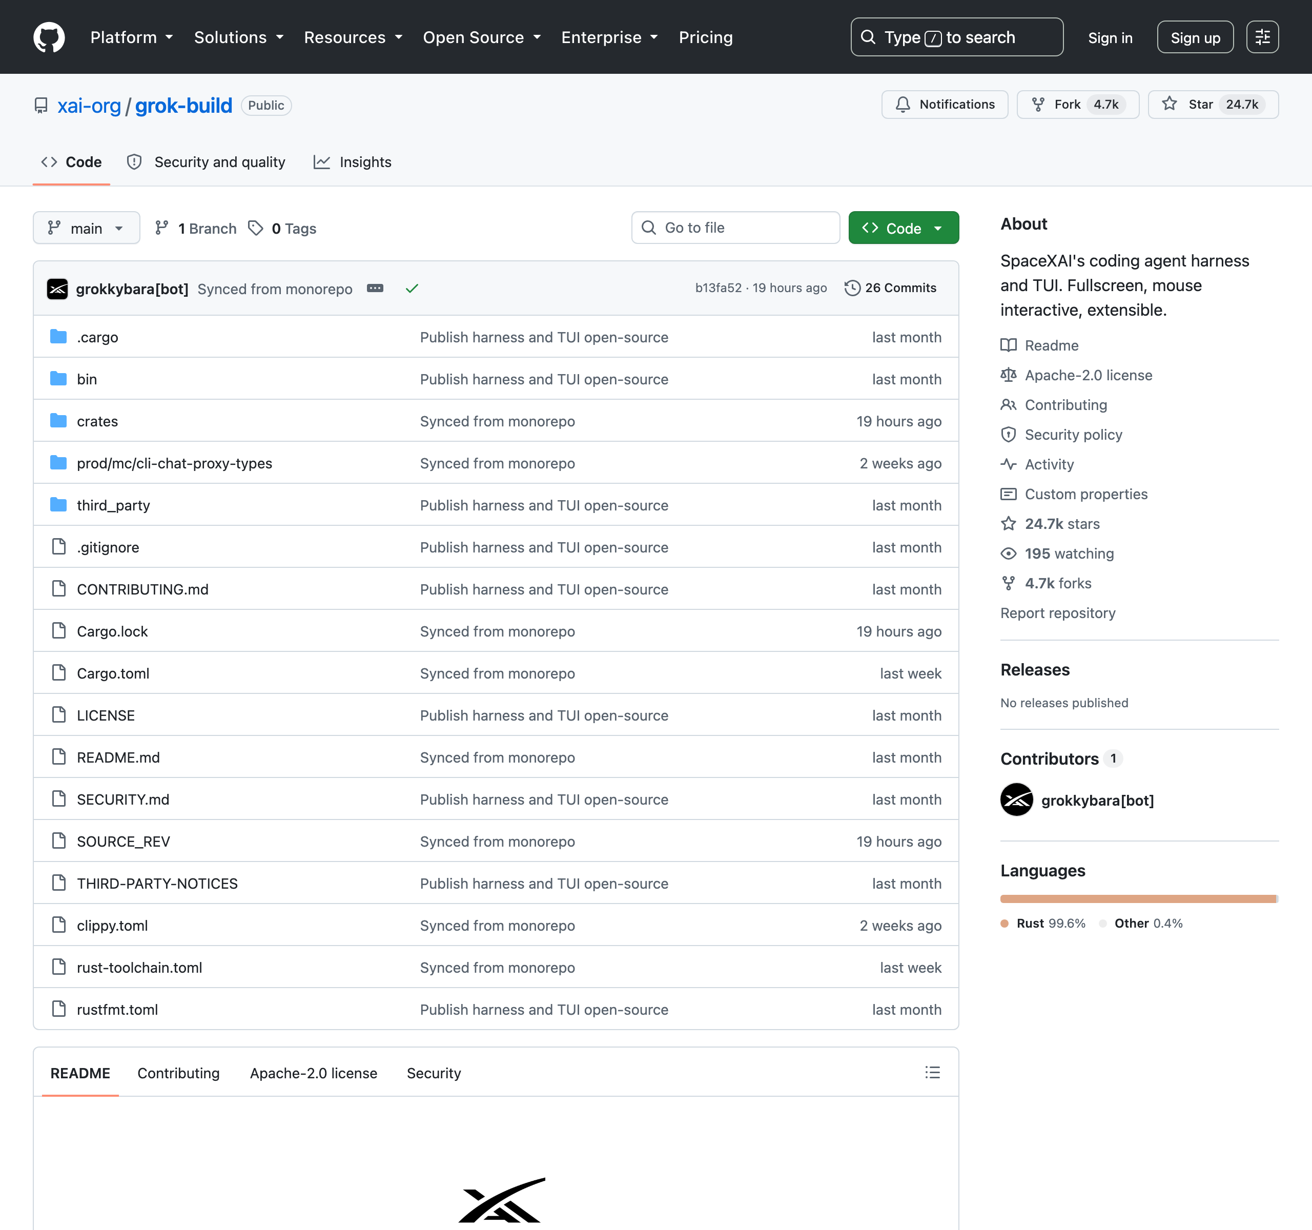The height and width of the screenshot is (1230, 1312).
Task: Open the clippy.toml file
Action: coord(112,925)
